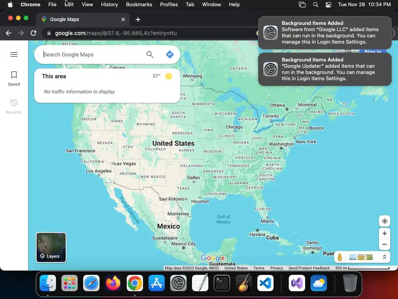Zoom out of the map with minus button
398x299 pixels.
click(x=384, y=244)
